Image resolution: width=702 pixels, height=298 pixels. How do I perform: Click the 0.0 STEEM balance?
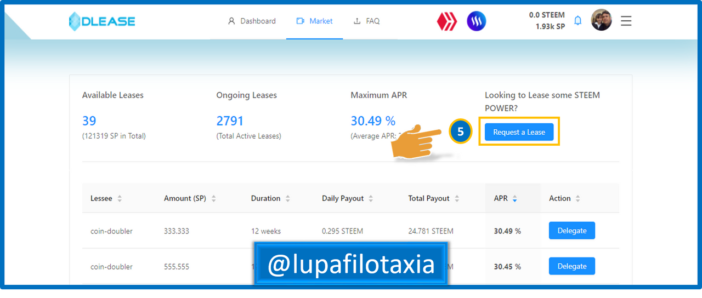click(547, 15)
